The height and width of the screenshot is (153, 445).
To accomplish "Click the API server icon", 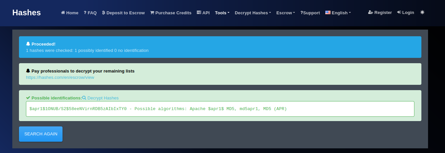I will coord(199,13).
